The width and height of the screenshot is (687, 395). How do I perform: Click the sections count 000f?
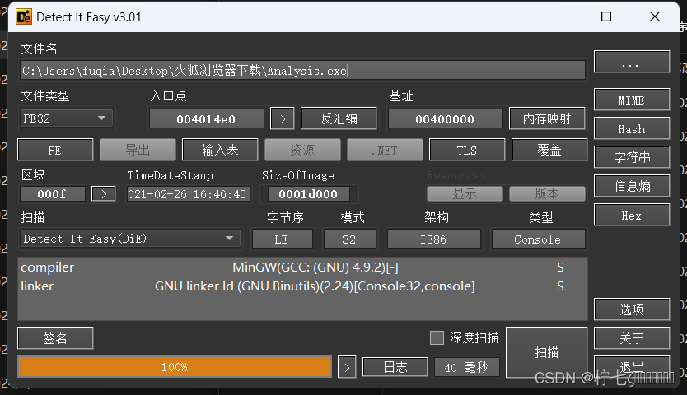(x=52, y=193)
